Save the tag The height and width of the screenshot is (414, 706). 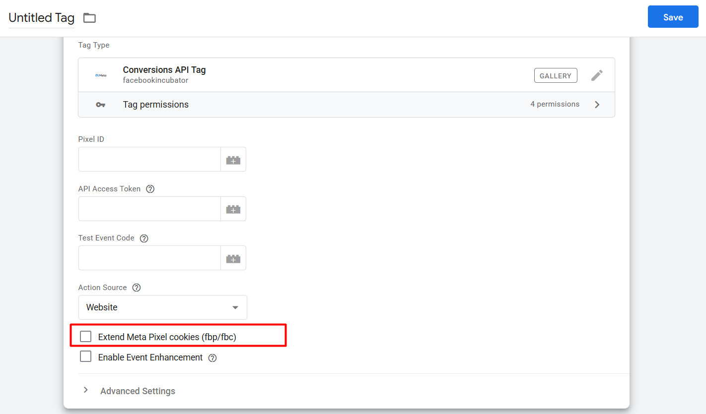[673, 17]
